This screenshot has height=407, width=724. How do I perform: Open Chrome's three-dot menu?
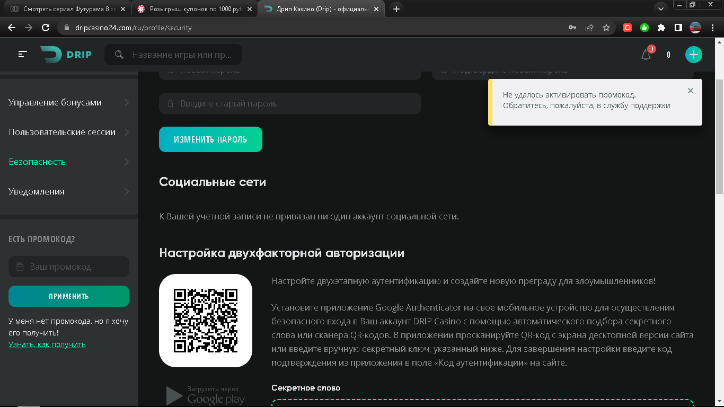[713, 28]
